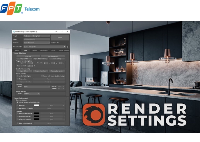This screenshot has width=200, height=142.
Task: Open the ellipsis browse button next to Save File
Action: coord(68,43)
